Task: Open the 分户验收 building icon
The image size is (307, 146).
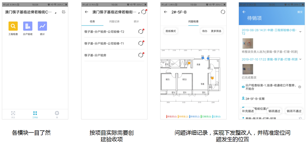Action: pos(28,26)
